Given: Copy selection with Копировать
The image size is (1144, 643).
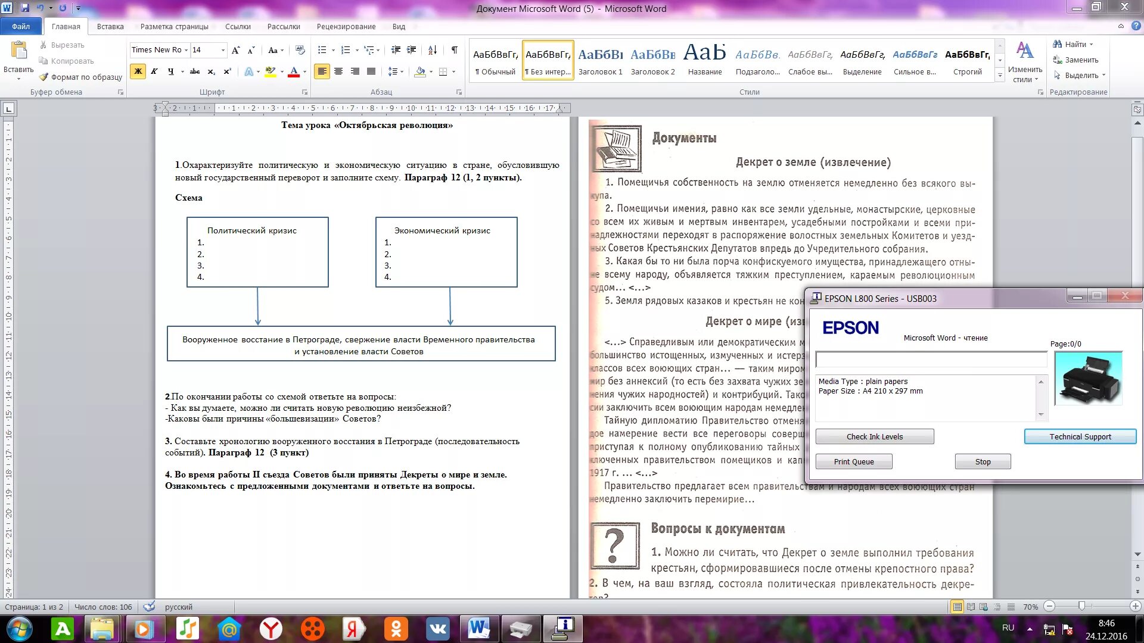Looking at the screenshot, I should click(x=66, y=61).
